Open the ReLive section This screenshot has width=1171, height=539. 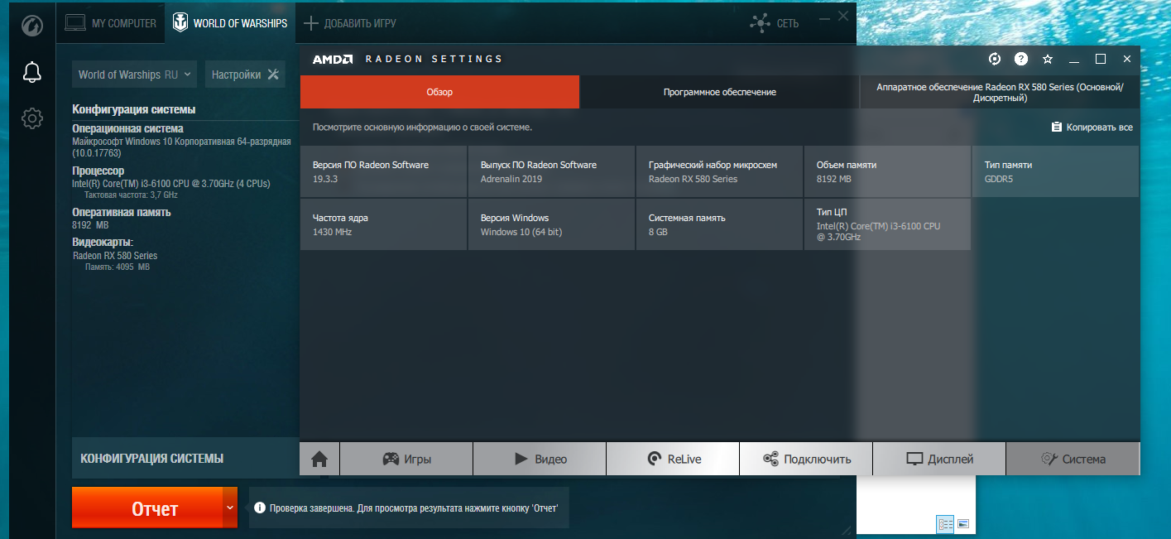point(673,459)
